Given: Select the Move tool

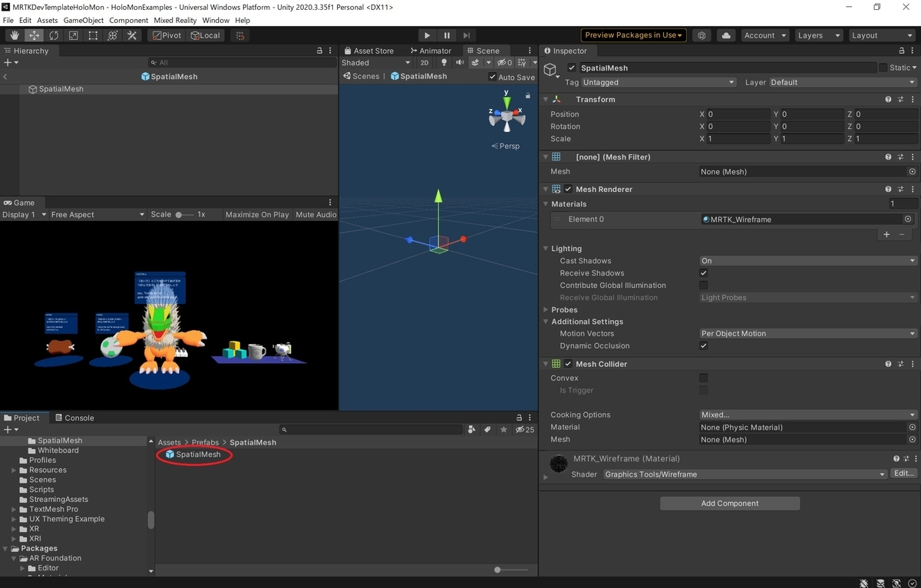Looking at the screenshot, I should (x=35, y=35).
